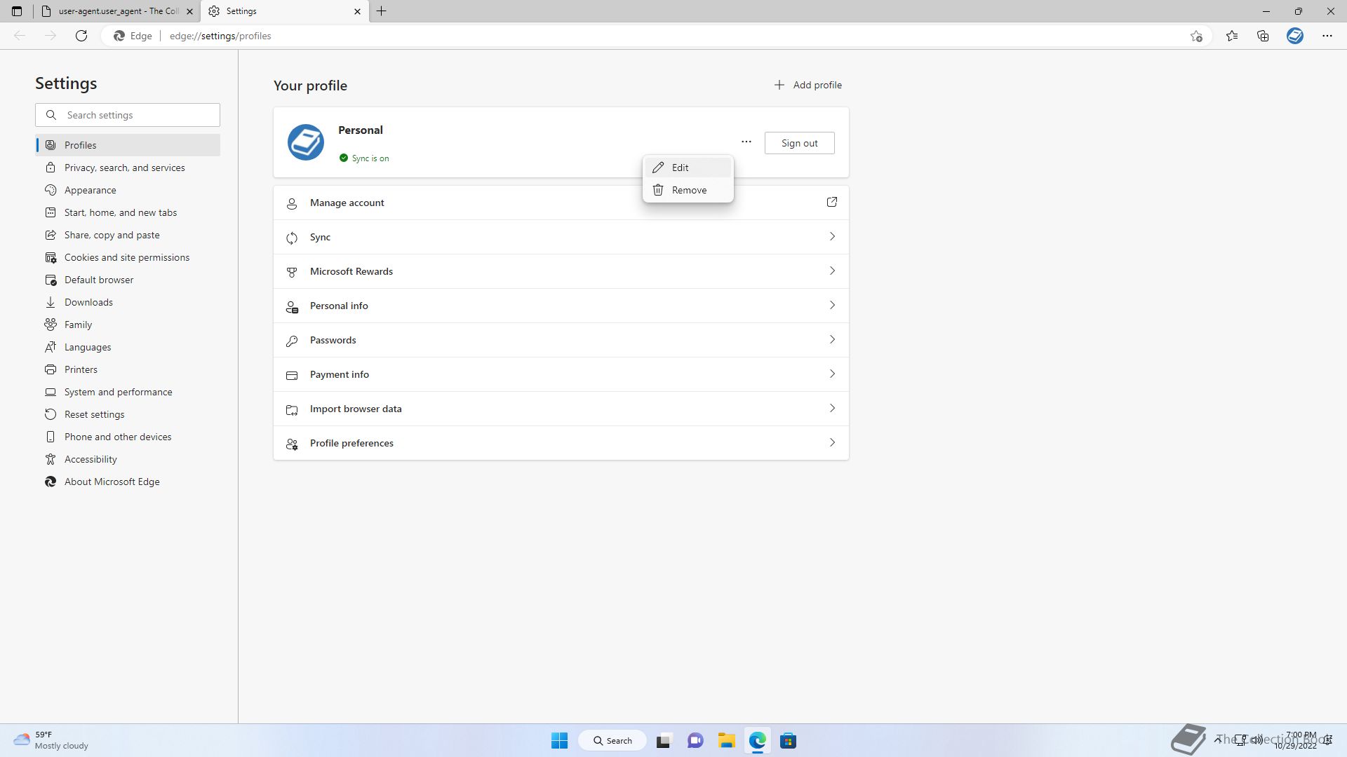Open Appearance settings
1347x757 pixels.
coord(128,190)
